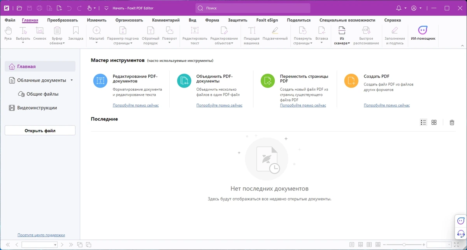Open the Вставка dropdown

pyautogui.click(x=321, y=43)
